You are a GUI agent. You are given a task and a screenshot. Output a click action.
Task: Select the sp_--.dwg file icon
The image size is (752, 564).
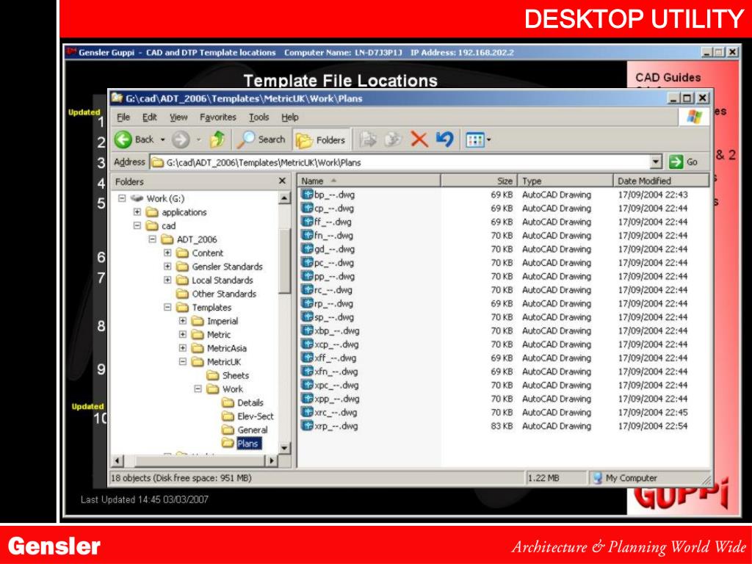coord(307,317)
